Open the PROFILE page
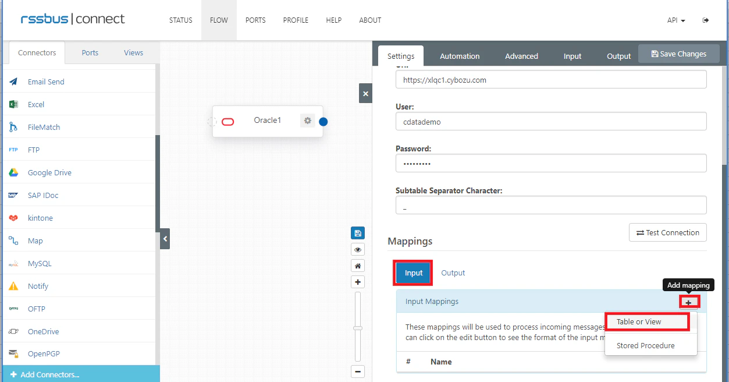 pos(296,20)
